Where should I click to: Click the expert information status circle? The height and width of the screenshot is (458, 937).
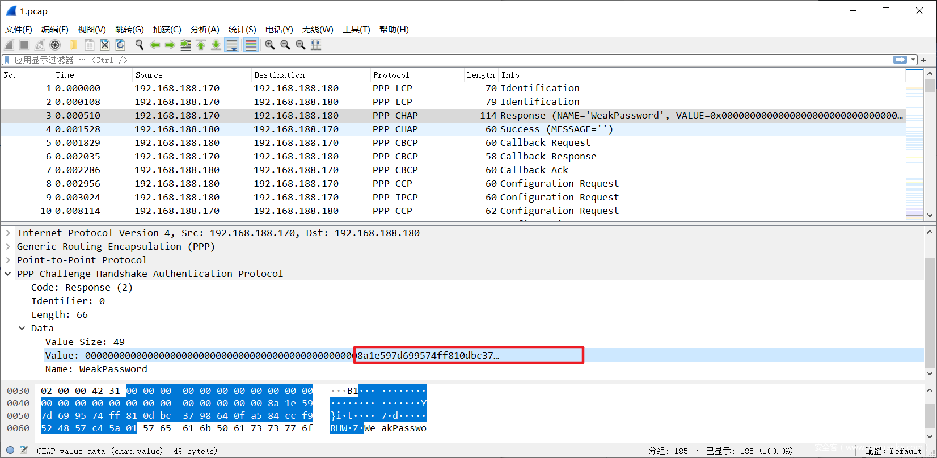pyautogui.click(x=10, y=451)
